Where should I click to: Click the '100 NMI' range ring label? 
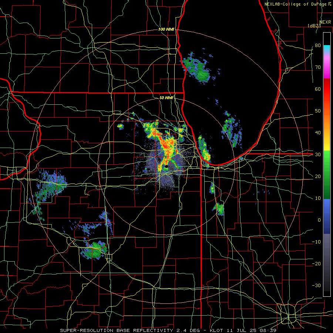pyautogui.click(x=166, y=29)
